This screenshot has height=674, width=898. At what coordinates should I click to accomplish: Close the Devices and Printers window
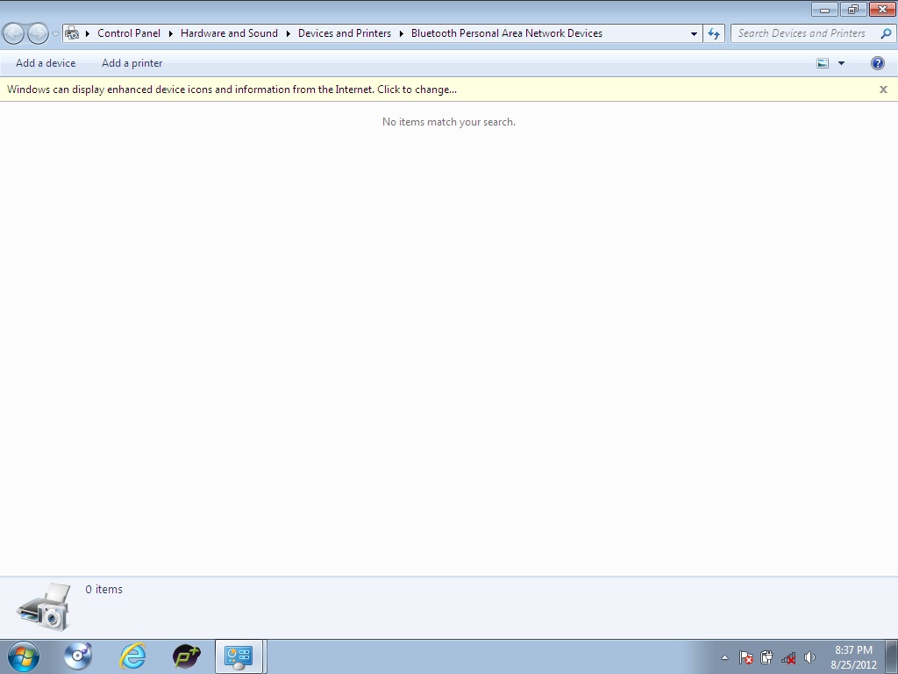882,10
